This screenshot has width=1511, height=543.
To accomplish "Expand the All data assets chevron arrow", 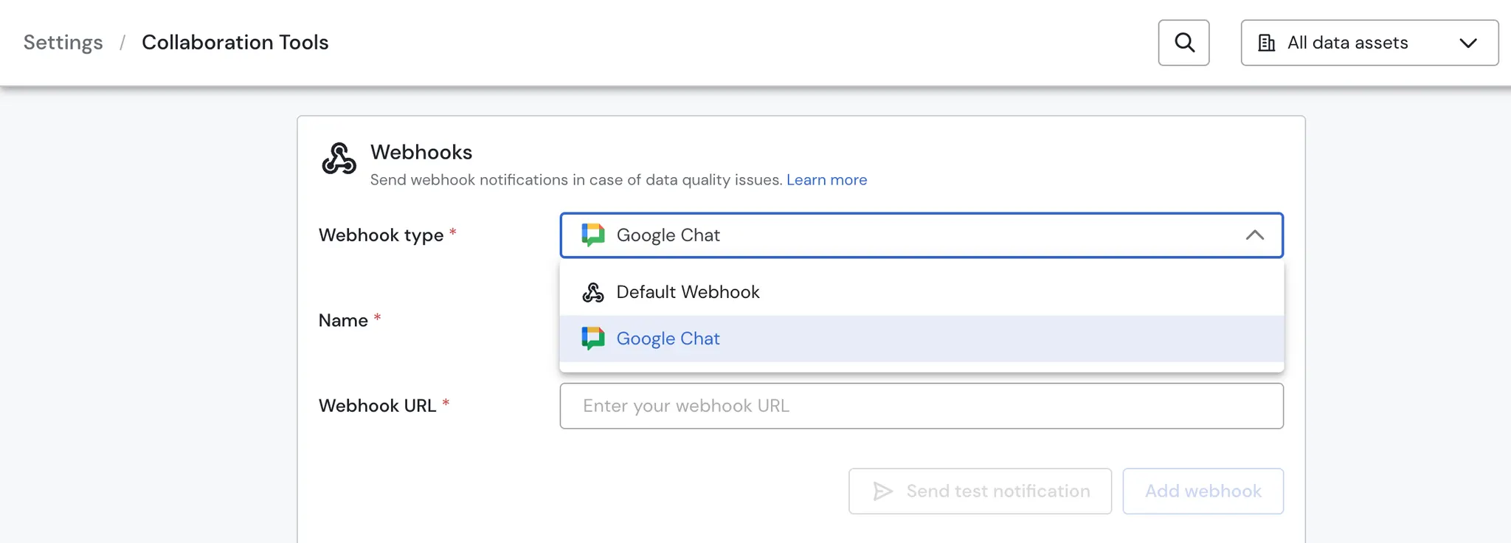I will coord(1467,43).
